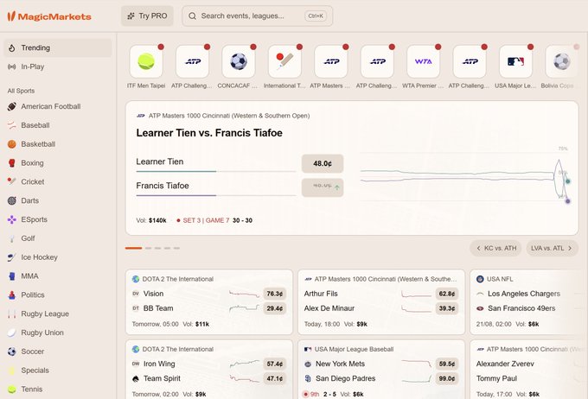The height and width of the screenshot is (399, 588).
Task: Click the Try PRO button
Action: coord(147,16)
